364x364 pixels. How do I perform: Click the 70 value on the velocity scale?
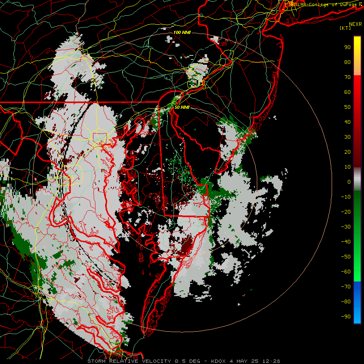347,77
